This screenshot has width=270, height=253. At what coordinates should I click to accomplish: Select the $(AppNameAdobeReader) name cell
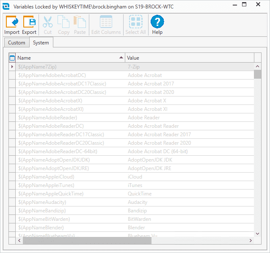tap(70, 118)
